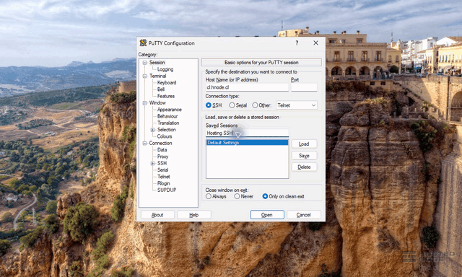
Task: Click the PuTTY icon in title bar
Action: pos(143,43)
